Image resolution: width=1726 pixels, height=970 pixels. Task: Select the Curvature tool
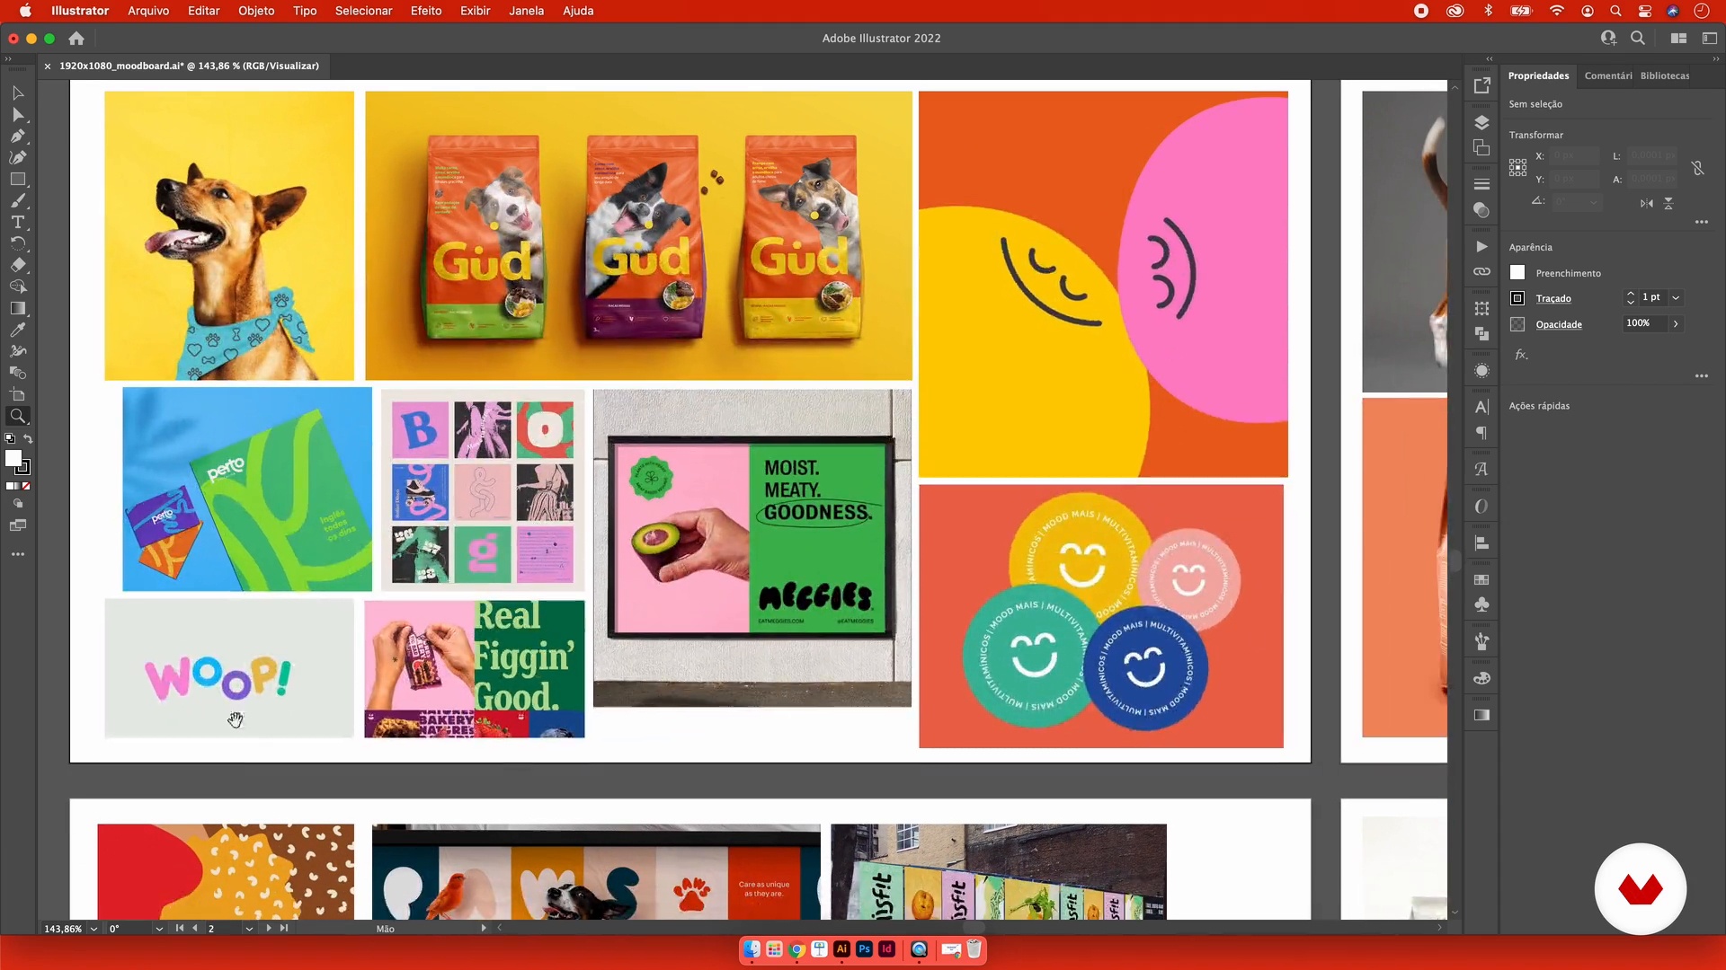[x=17, y=158]
